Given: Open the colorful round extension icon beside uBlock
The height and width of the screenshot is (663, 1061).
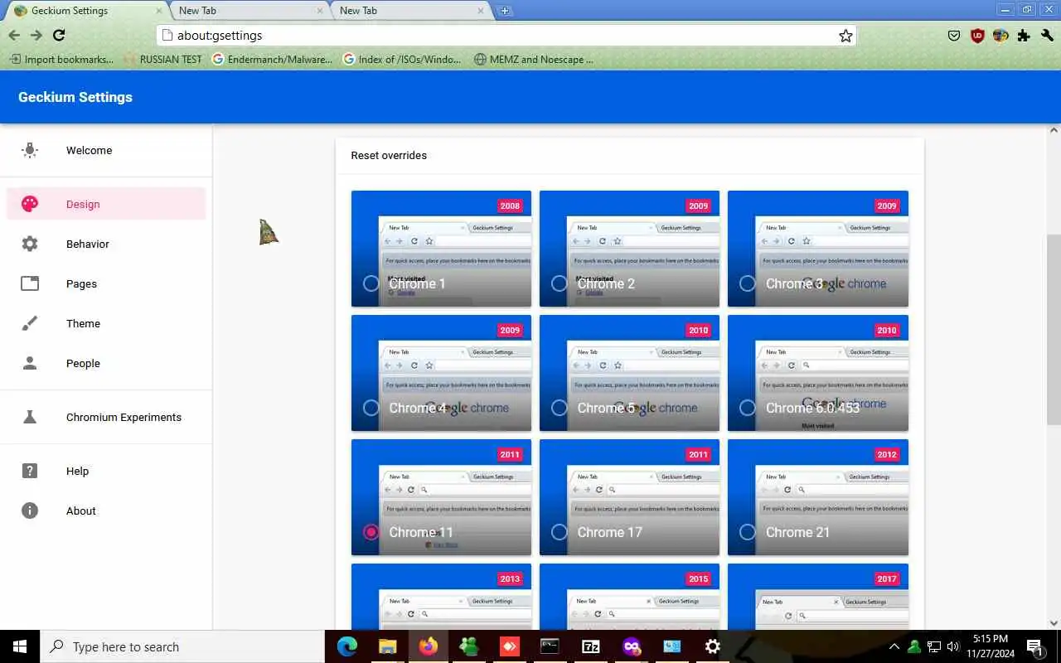Looking at the screenshot, I should (x=1000, y=36).
